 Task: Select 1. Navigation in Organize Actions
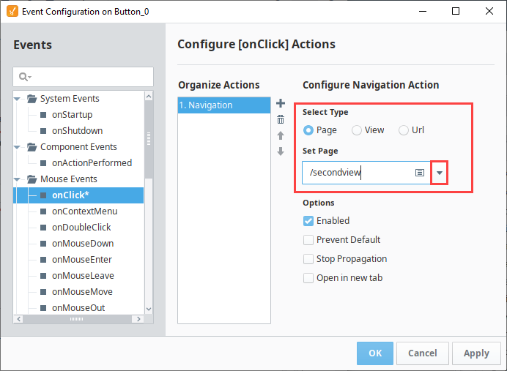[223, 105]
